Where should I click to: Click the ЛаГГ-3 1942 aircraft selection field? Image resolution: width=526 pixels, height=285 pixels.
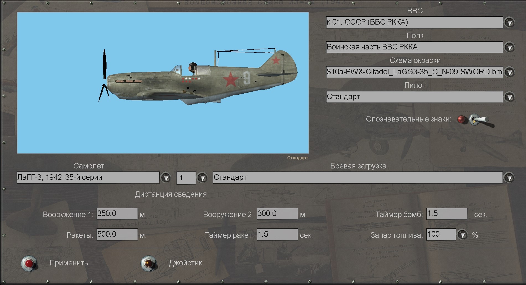click(x=88, y=178)
